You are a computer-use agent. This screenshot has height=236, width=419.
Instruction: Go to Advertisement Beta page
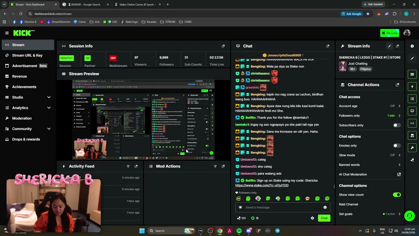[27, 66]
